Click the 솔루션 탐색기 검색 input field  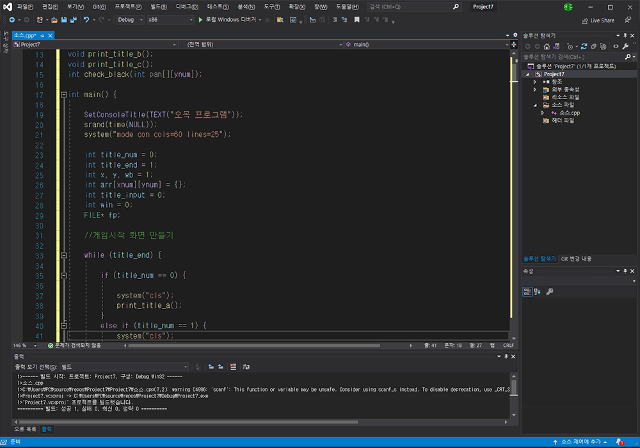click(x=573, y=57)
